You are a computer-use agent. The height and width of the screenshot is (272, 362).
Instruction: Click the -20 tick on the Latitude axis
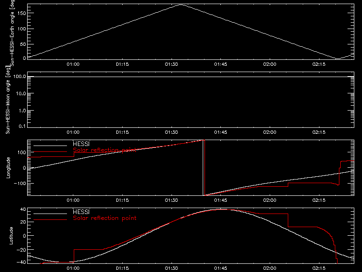[x=21, y=250]
